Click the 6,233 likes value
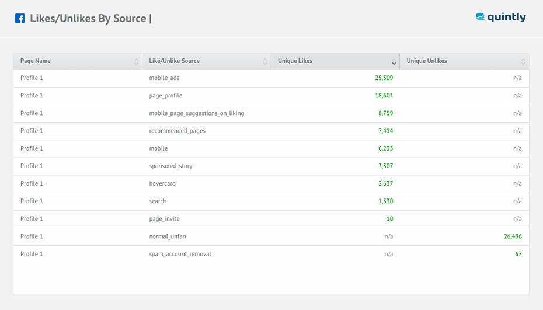Image resolution: width=543 pixels, height=310 pixels. pyautogui.click(x=385, y=149)
